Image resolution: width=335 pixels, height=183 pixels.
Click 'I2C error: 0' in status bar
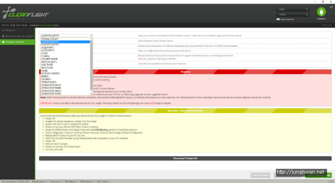coord(56,181)
